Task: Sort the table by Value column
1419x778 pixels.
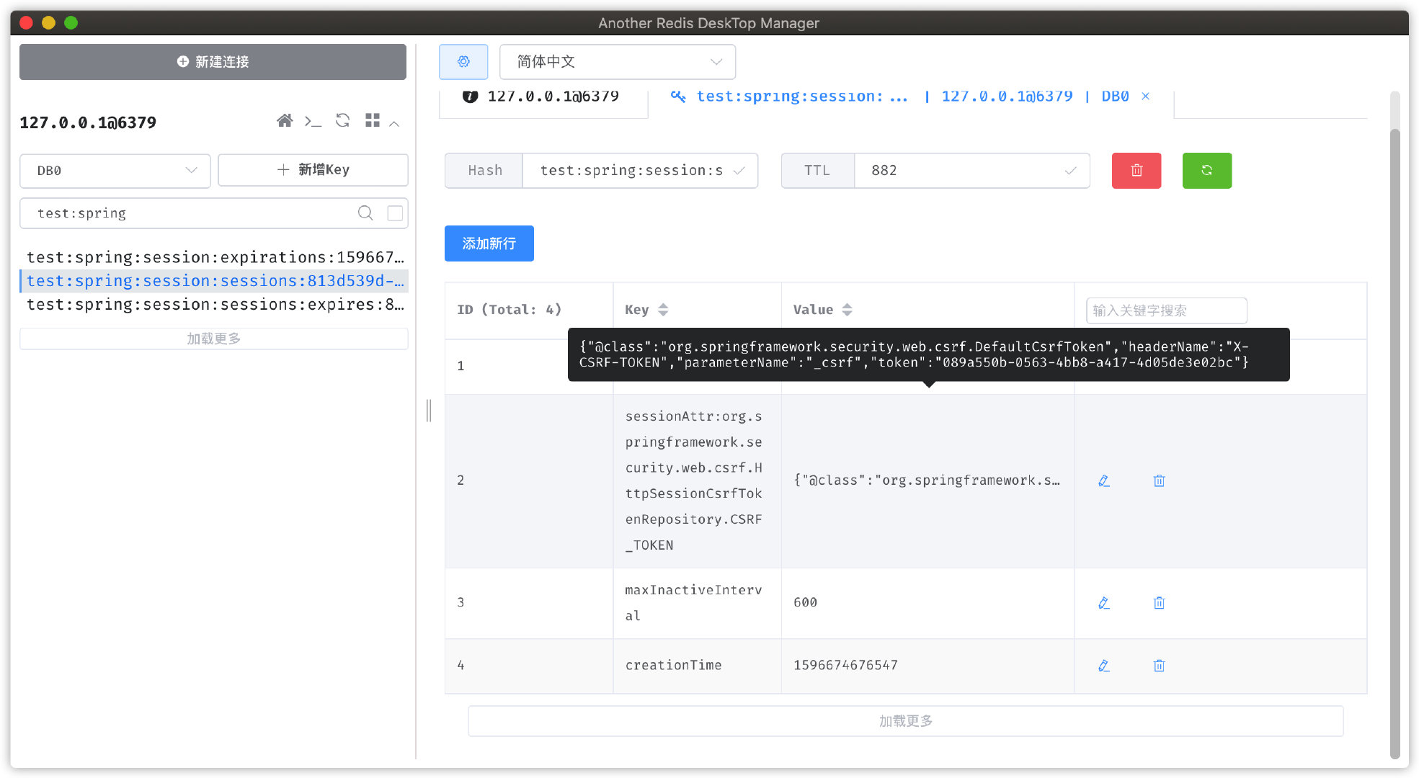Action: click(847, 310)
